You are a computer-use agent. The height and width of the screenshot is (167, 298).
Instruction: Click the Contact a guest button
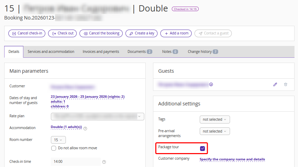coord(213,33)
